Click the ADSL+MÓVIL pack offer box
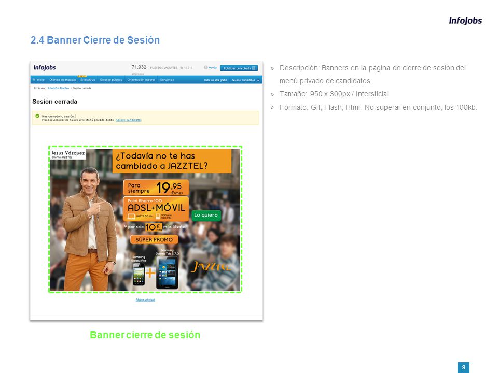Image resolution: width=498 pixels, height=373 pixels. pyautogui.click(x=156, y=209)
